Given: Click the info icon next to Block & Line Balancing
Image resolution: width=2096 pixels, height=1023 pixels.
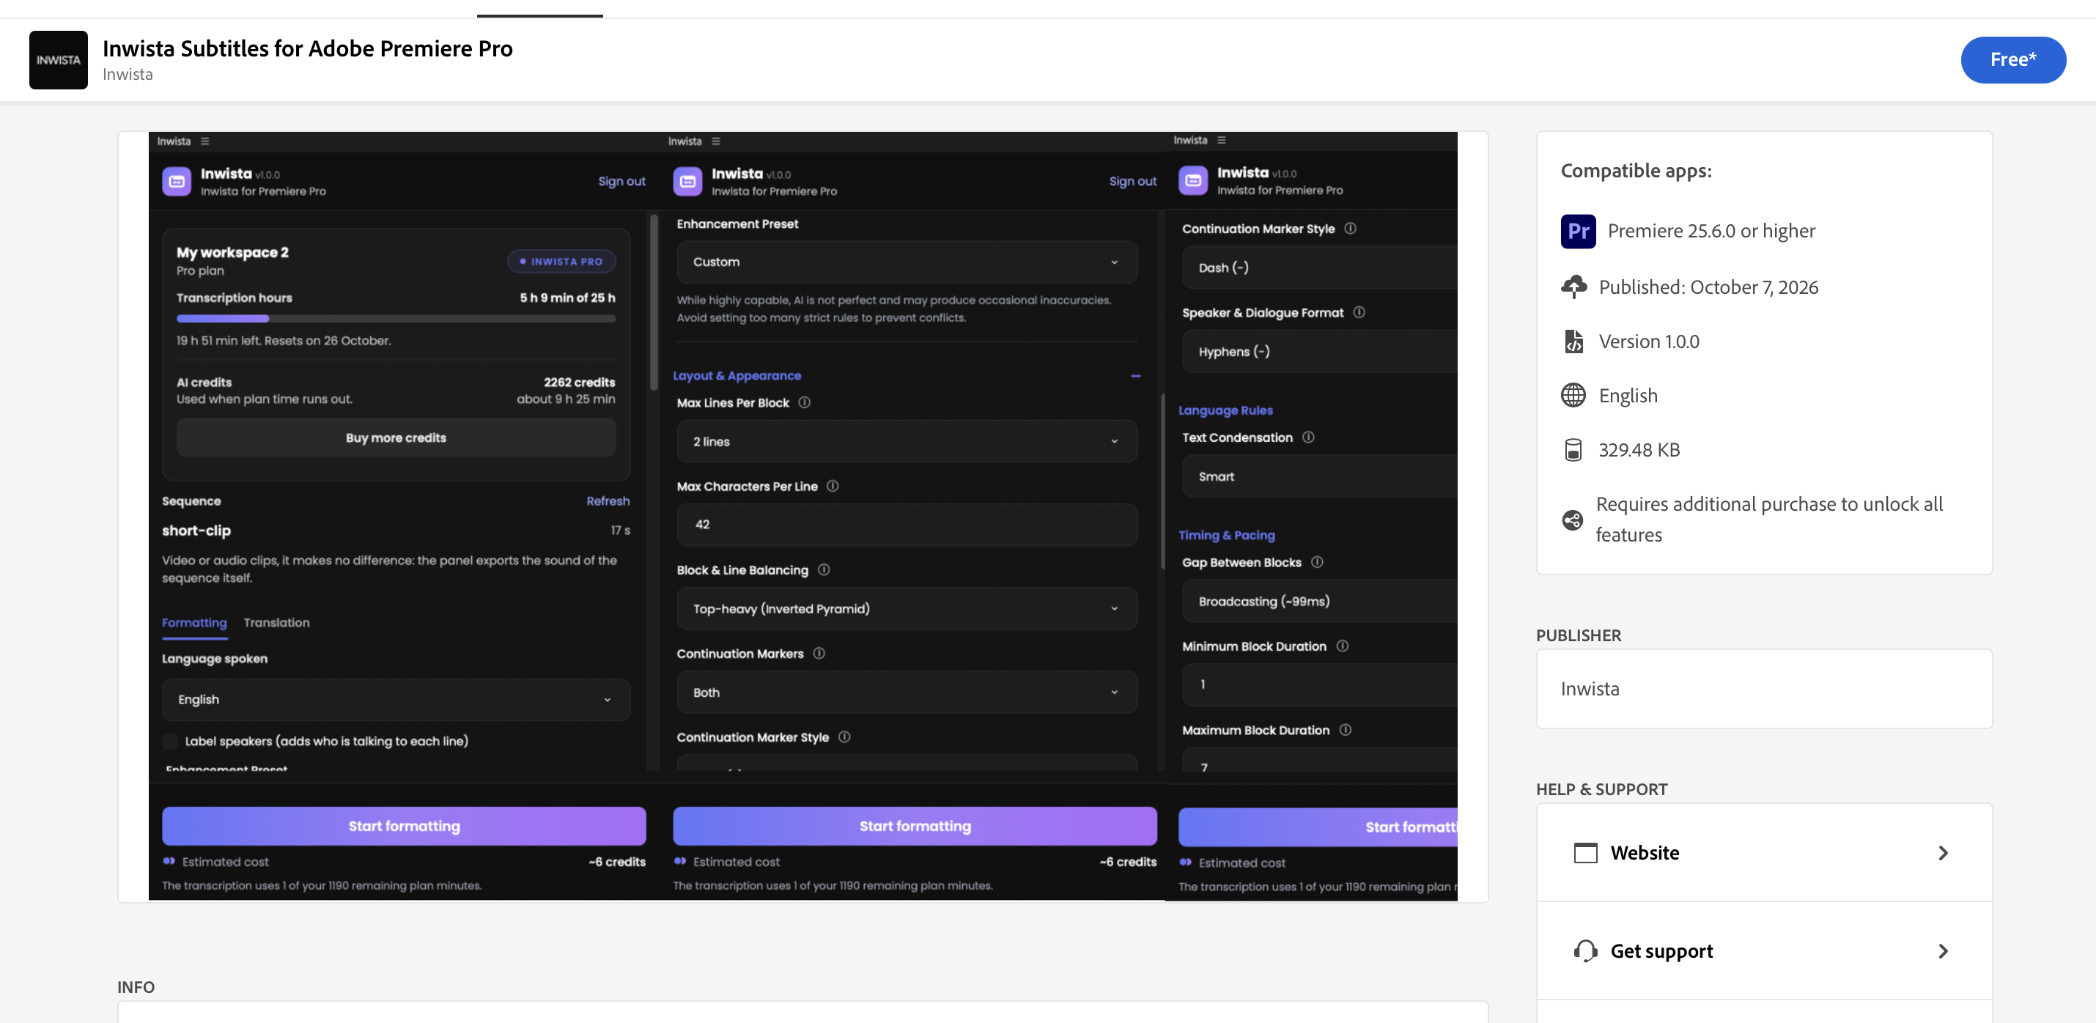Looking at the screenshot, I should (x=824, y=569).
